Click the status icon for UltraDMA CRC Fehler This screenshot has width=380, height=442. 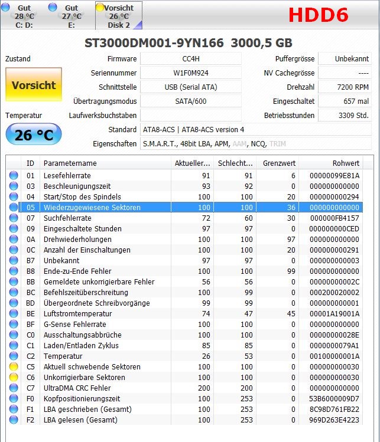(14, 388)
